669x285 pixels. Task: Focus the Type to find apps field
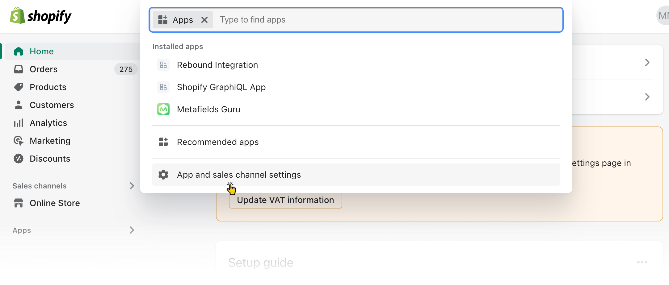(x=386, y=20)
